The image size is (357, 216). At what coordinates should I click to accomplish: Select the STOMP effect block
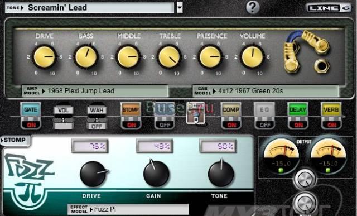131,110
